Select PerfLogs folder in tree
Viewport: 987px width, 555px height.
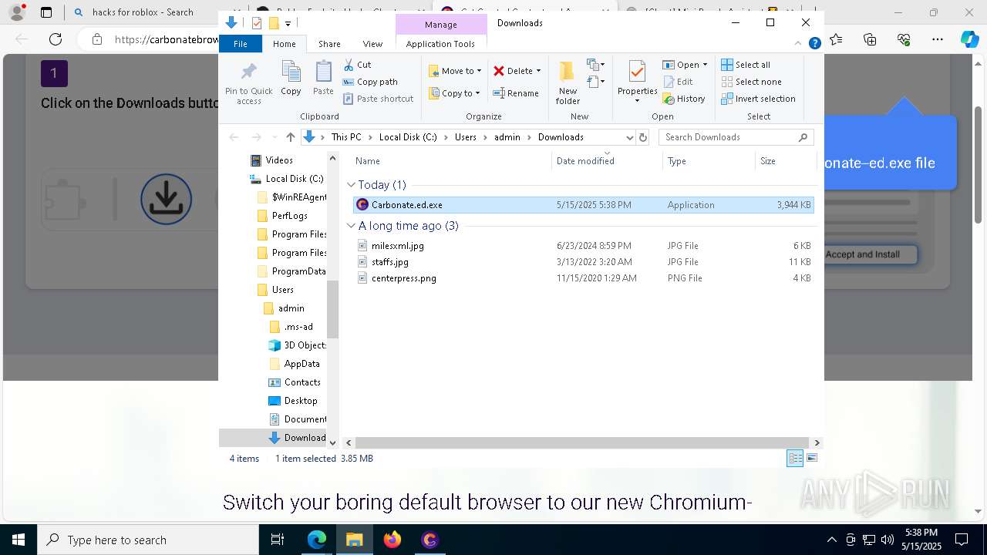(290, 216)
